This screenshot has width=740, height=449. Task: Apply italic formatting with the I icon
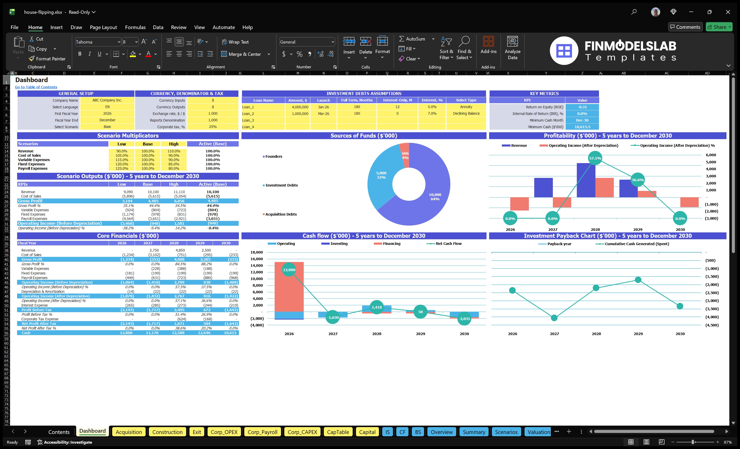[90, 54]
